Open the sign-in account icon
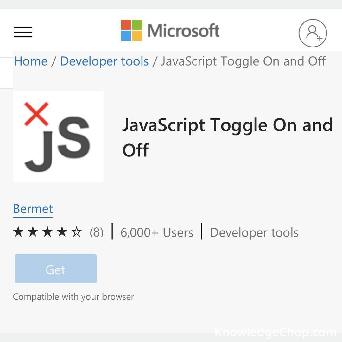The image size is (342, 342). pos(313,33)
